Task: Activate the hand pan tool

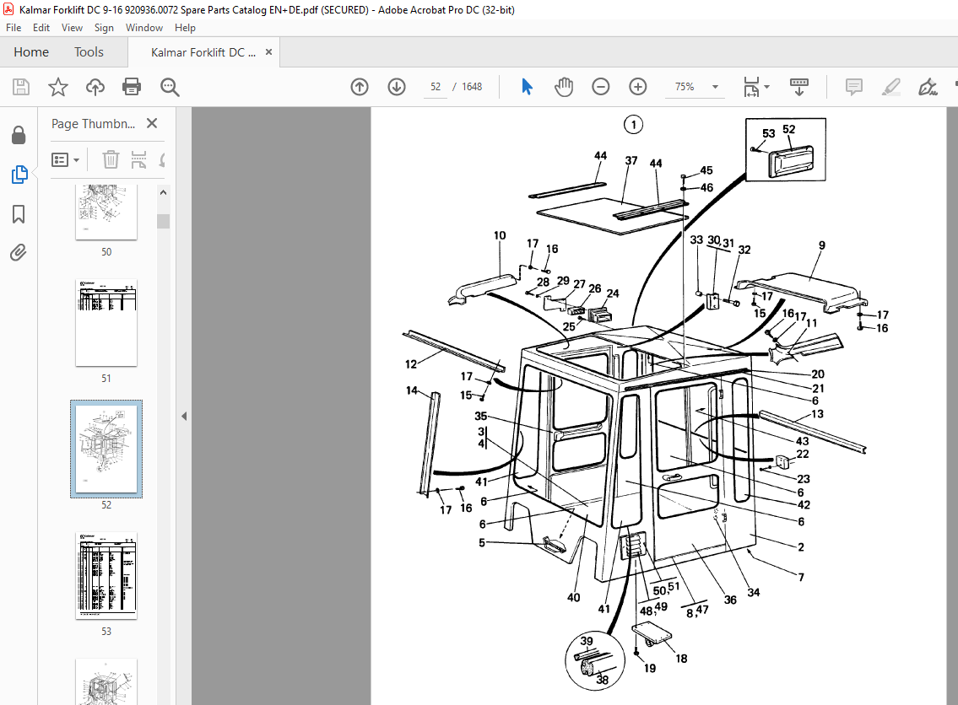Action: pos(564,87)
